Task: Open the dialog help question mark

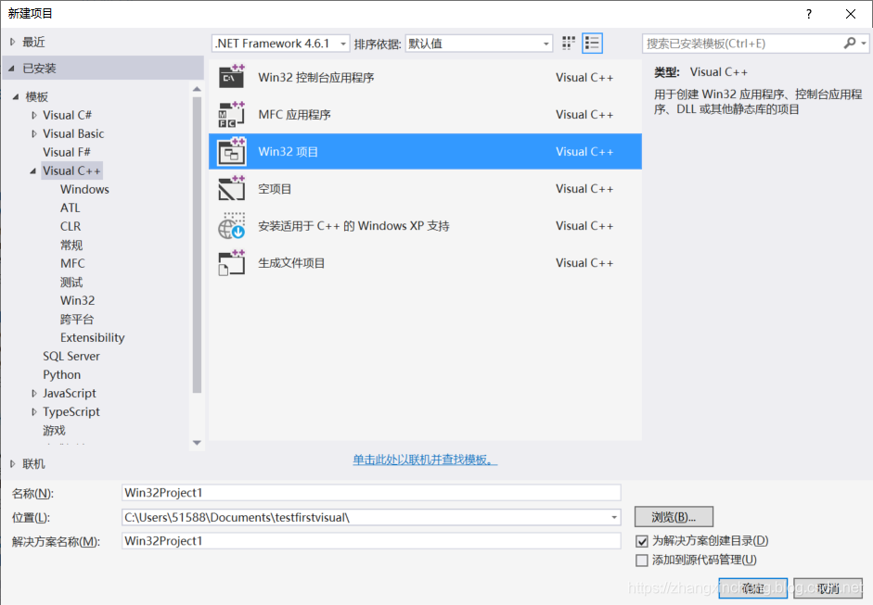Action: click(808, 15)
